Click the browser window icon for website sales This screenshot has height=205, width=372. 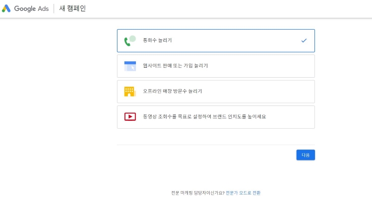(130, 66)
